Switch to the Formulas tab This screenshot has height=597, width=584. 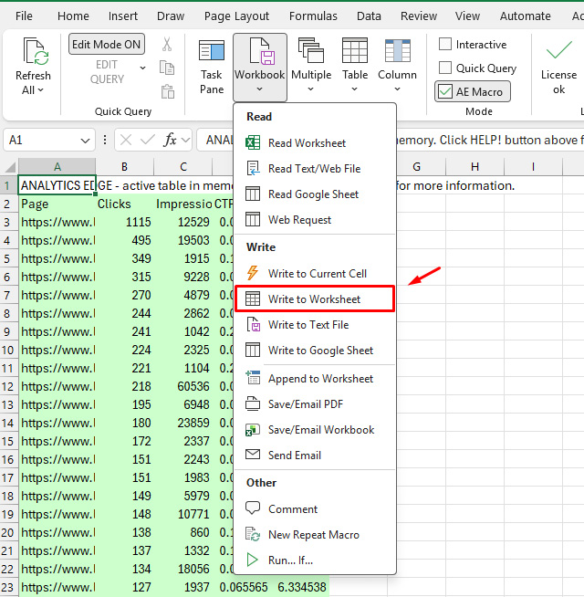[x=313, y=16]
